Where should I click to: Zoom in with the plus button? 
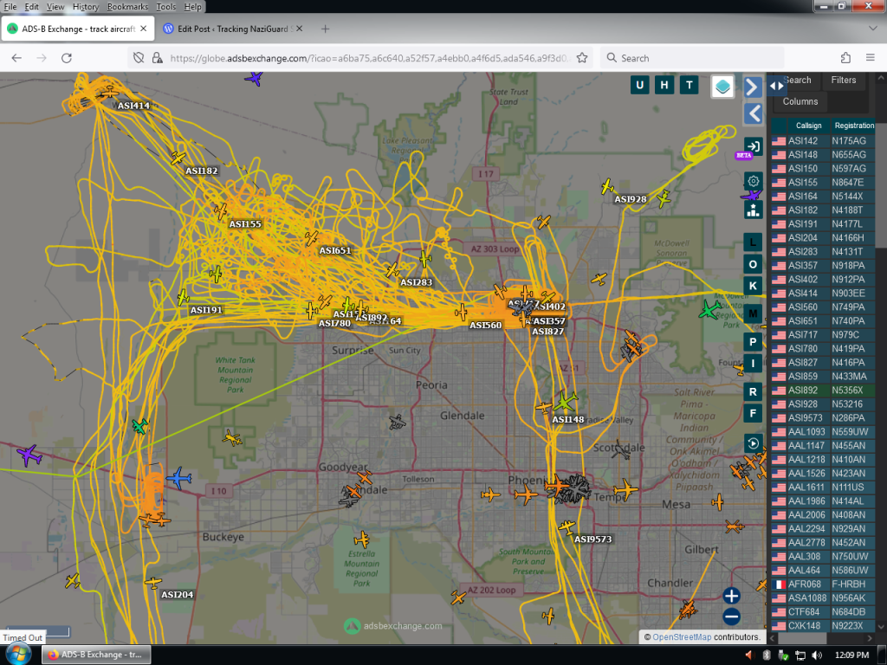pos(731,596)
